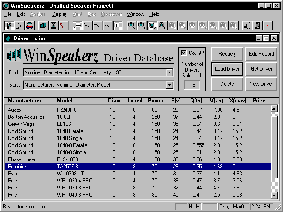Screen dimensions: 283x212
Task: Click the driver list vertical scrollbar thumb
Action: click(x=274, y=147)
